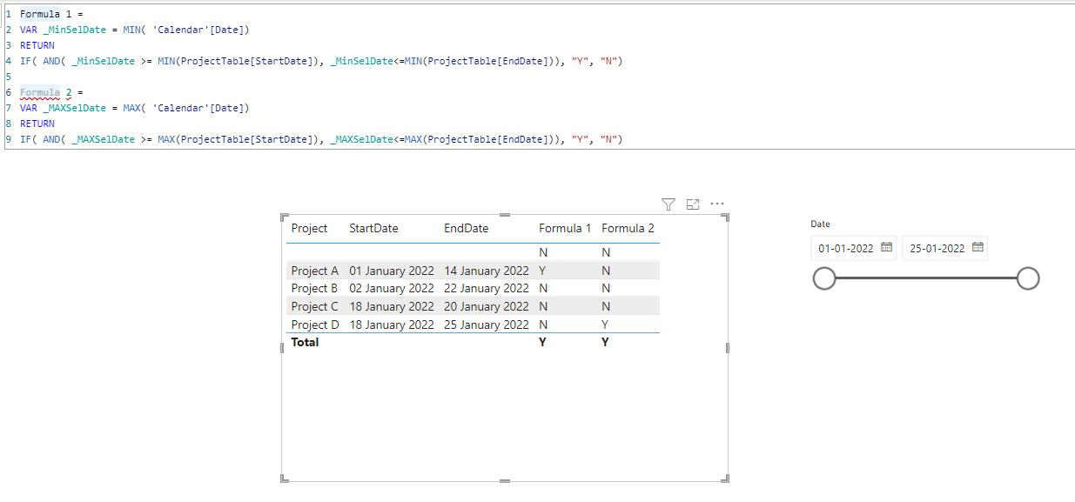Sort by the Formula 2 column header
The image size is (1075, 502).
(x=628, y=228)
